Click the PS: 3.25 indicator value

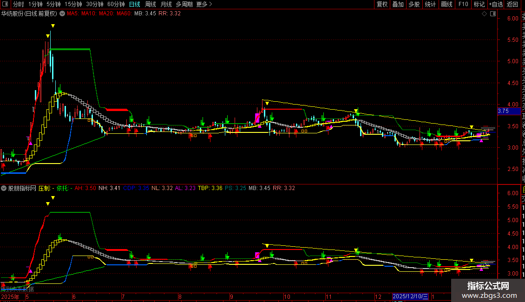(x=236, y=188)
